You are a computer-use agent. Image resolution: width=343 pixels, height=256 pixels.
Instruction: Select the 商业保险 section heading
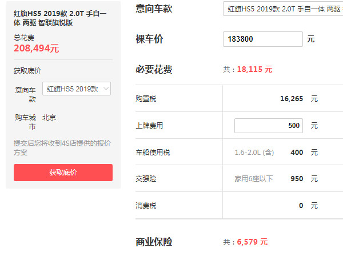[x=154, y=242]
